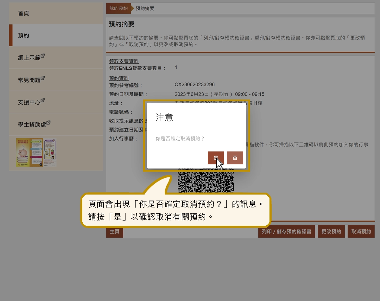Click the 我的預約 breadcrumb tab

click(118, 8)
